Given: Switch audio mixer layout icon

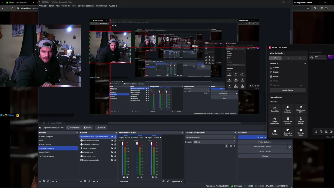Looking at the screenshot, I should [163, 181].
